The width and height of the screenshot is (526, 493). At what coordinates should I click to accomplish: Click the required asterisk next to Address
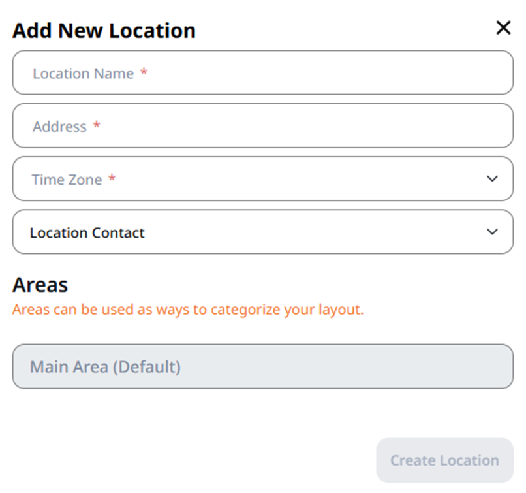coord(97,125)
